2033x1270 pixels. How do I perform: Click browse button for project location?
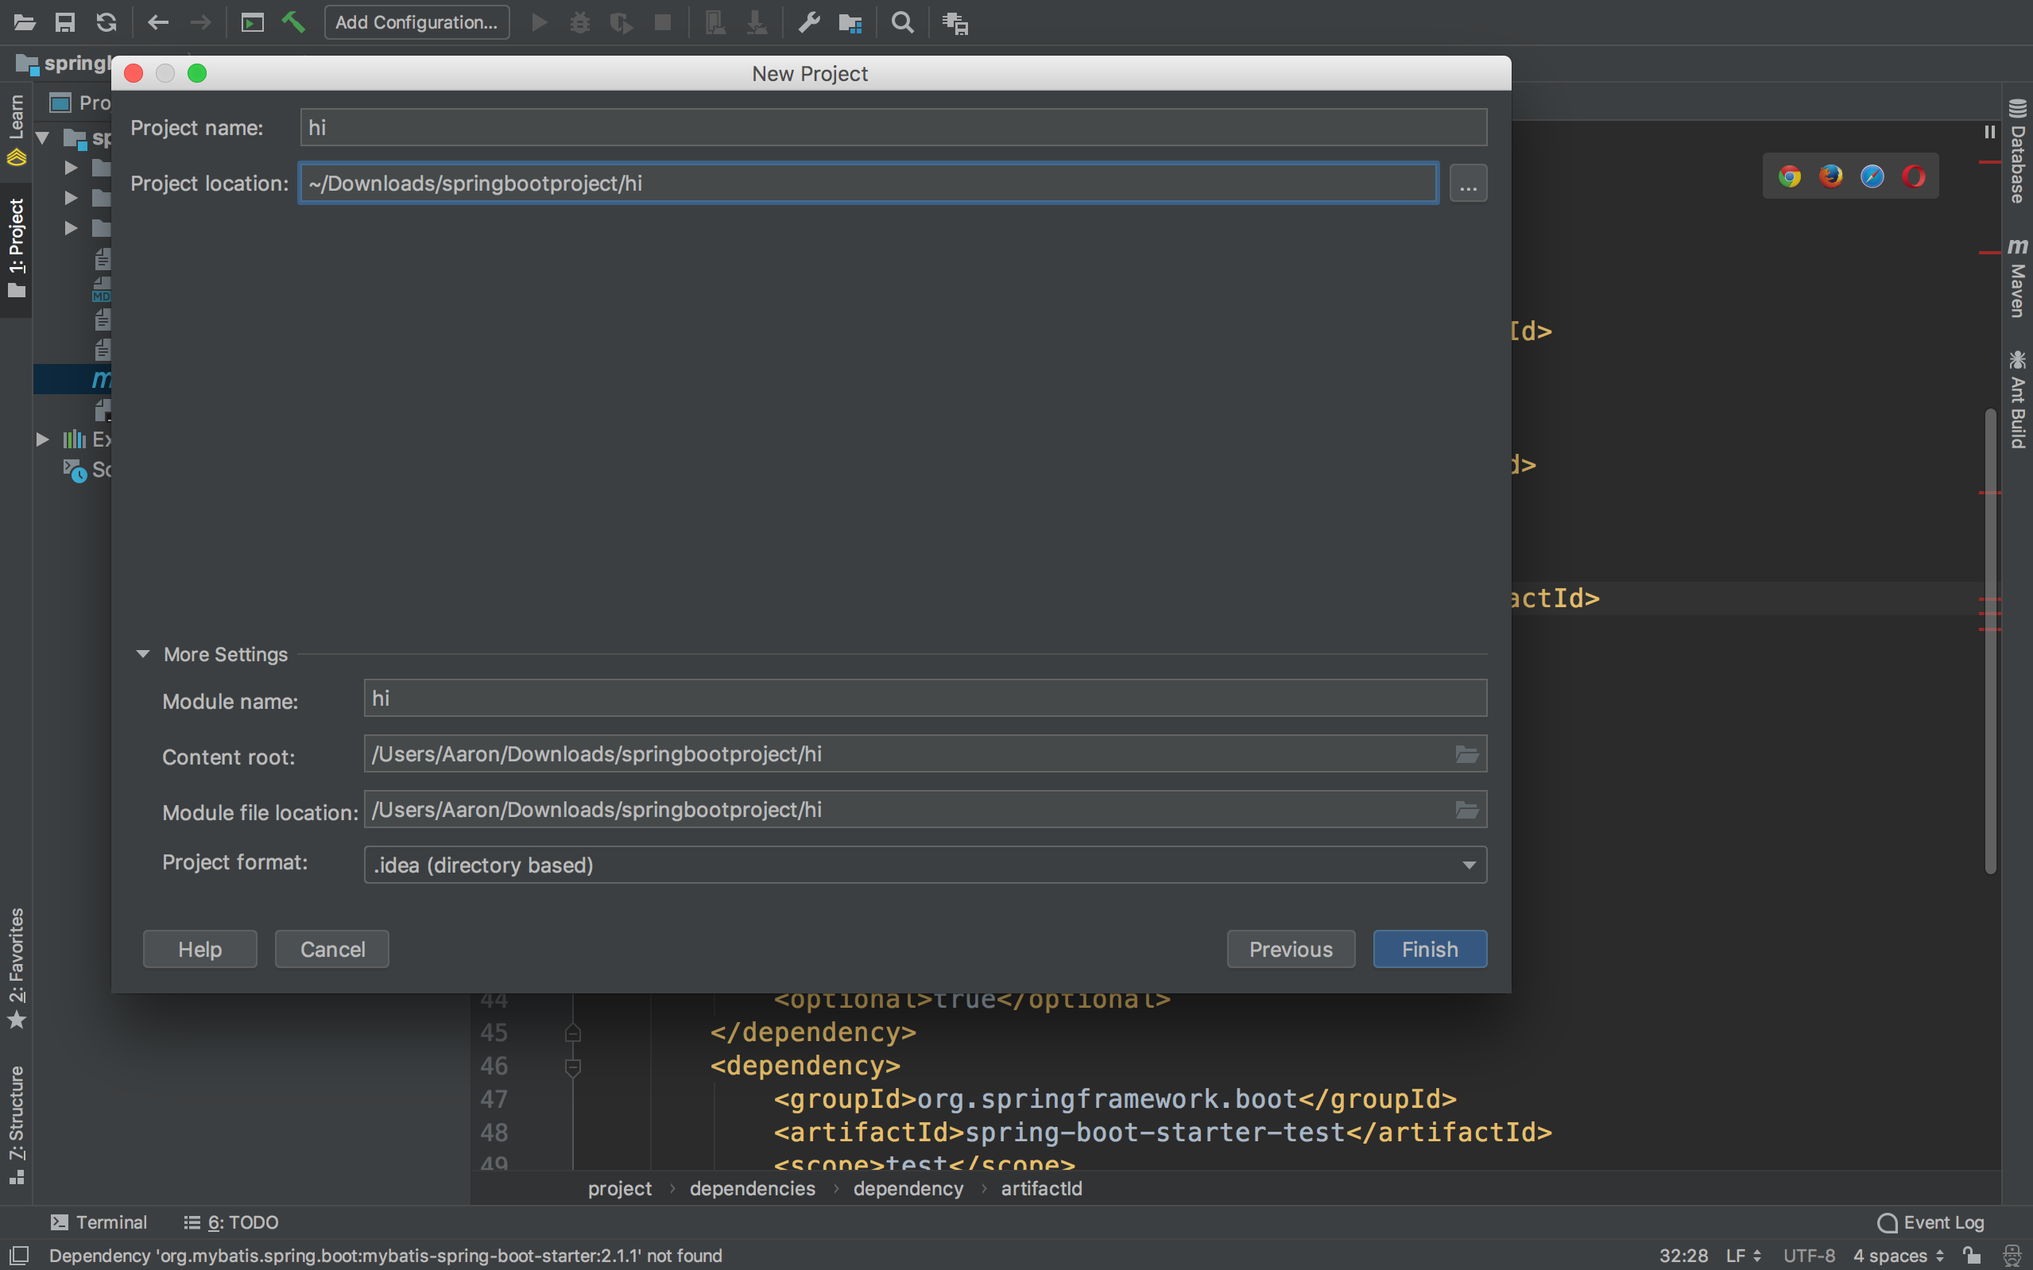(x=1467, y=184)
